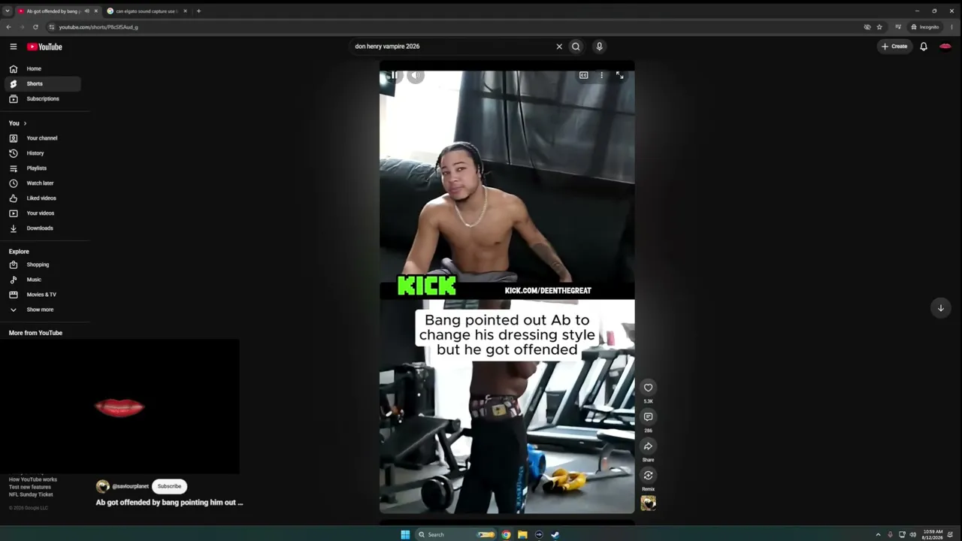Open the media controls icon in the toolbar
The height and width of the screenshot is (541, 962).
897,27
